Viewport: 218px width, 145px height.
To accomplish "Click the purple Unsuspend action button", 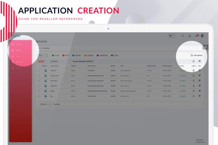I will pyautogui.click(x=102, y=55).
